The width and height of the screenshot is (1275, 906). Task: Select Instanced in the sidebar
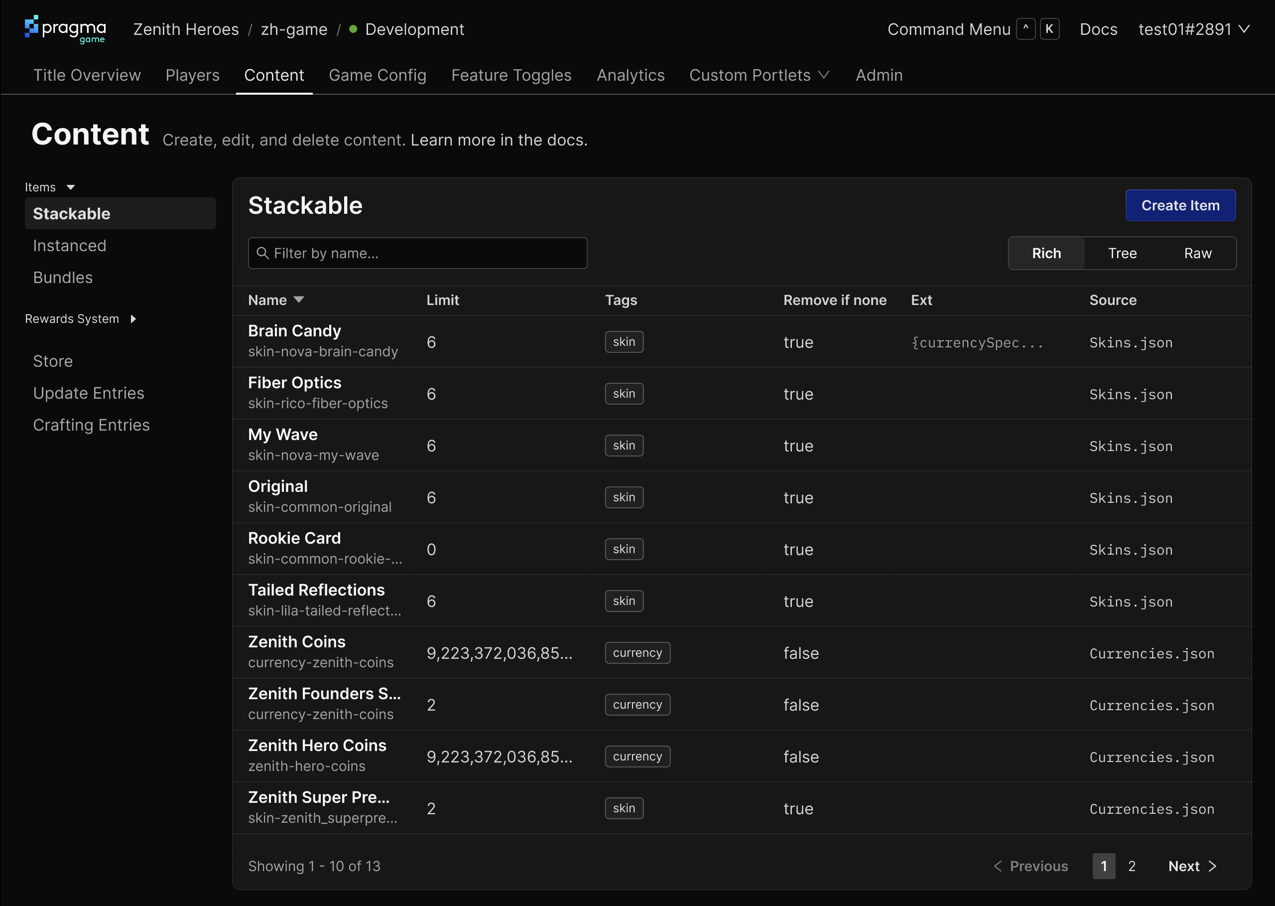(70, 246)
